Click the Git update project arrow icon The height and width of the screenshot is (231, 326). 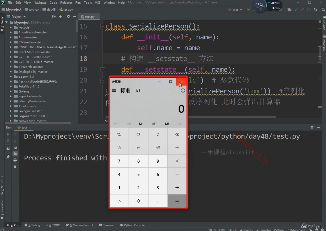296,9
